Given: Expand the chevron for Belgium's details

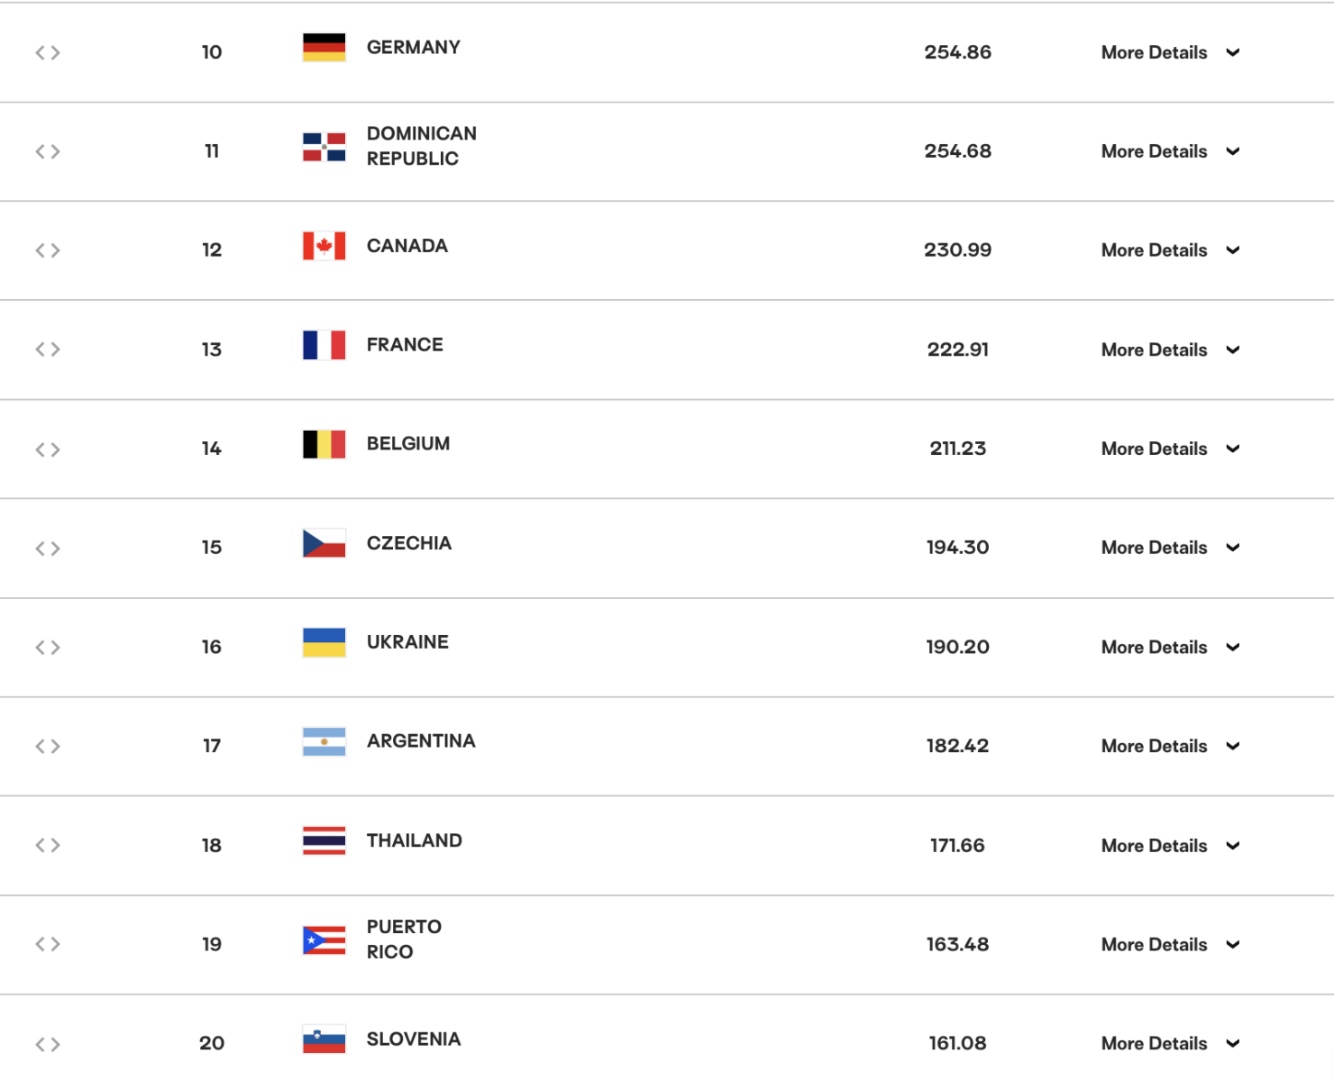Looking at the screenshot, I should [1233, 449].
